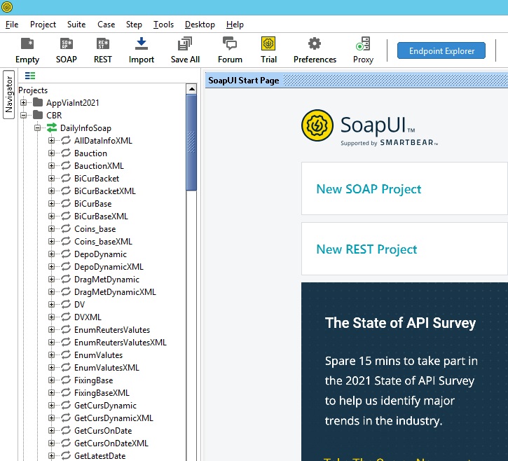This screenshot has height=461, width=508.
Task: Select the FixingBaseXML tree item
Action: click(102, 392)
